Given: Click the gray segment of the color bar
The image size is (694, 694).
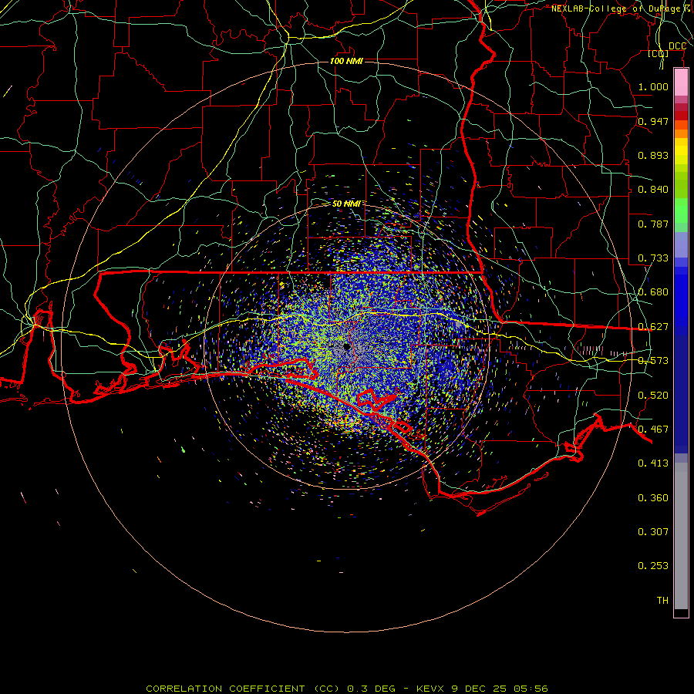Looking at the screenshot, I should [681, 536].
